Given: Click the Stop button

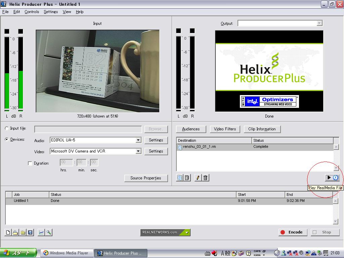Looking at the screenshot, I should pos(325,232).
